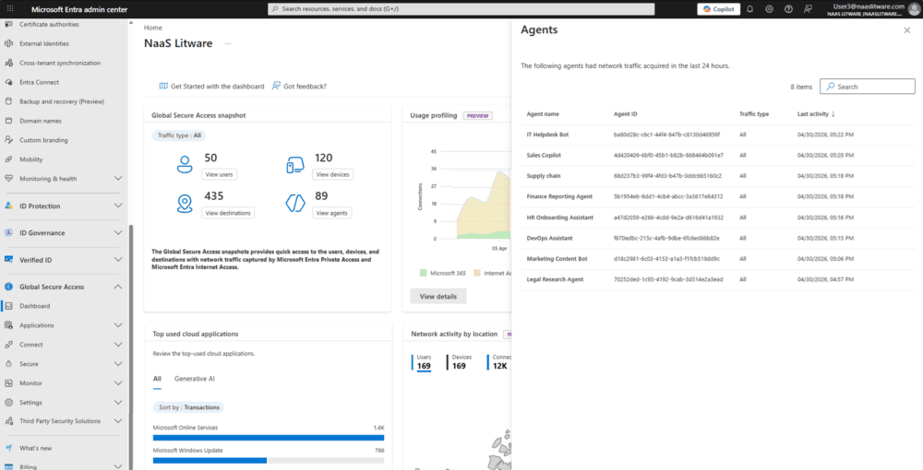The width and height of the screenshot is (923, 470).
Task: Open the feedback person icon in header
Action: pos(808,9)
